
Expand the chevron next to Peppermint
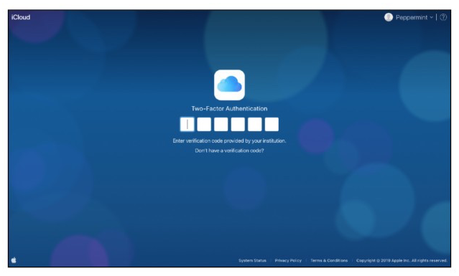(x=431, y=17)
